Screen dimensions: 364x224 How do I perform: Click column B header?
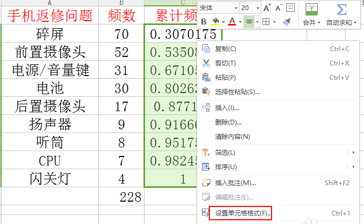click(x=121, y=3)
